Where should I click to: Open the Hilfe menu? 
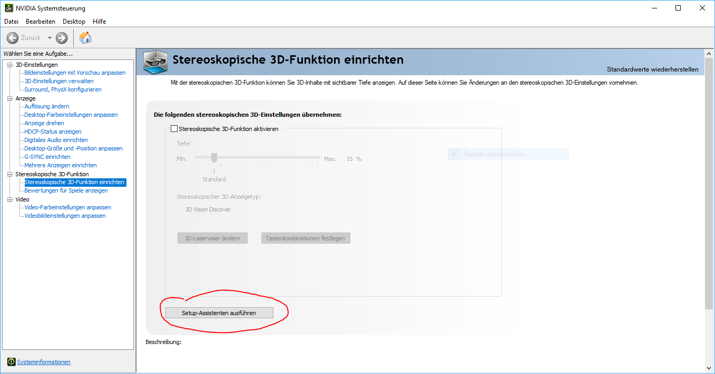(x=100, y=22)
